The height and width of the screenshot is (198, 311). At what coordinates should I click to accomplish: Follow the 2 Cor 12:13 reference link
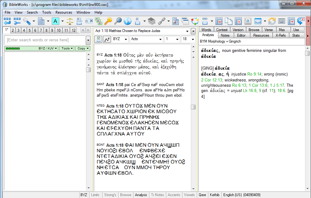(x=211, y=80)
